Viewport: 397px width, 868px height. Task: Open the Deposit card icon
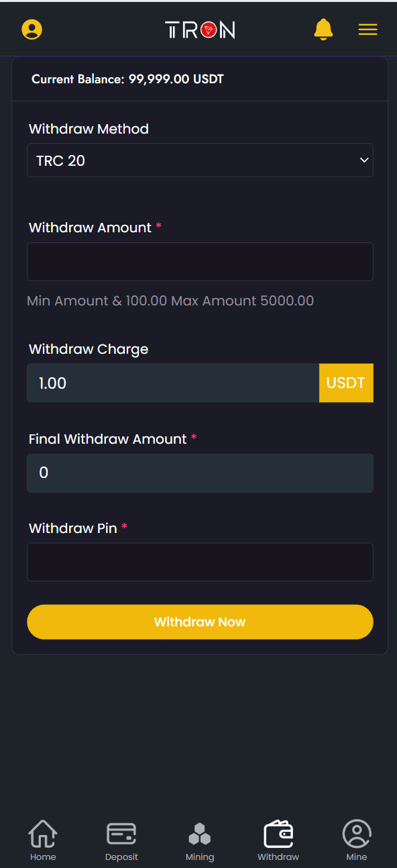121,834
